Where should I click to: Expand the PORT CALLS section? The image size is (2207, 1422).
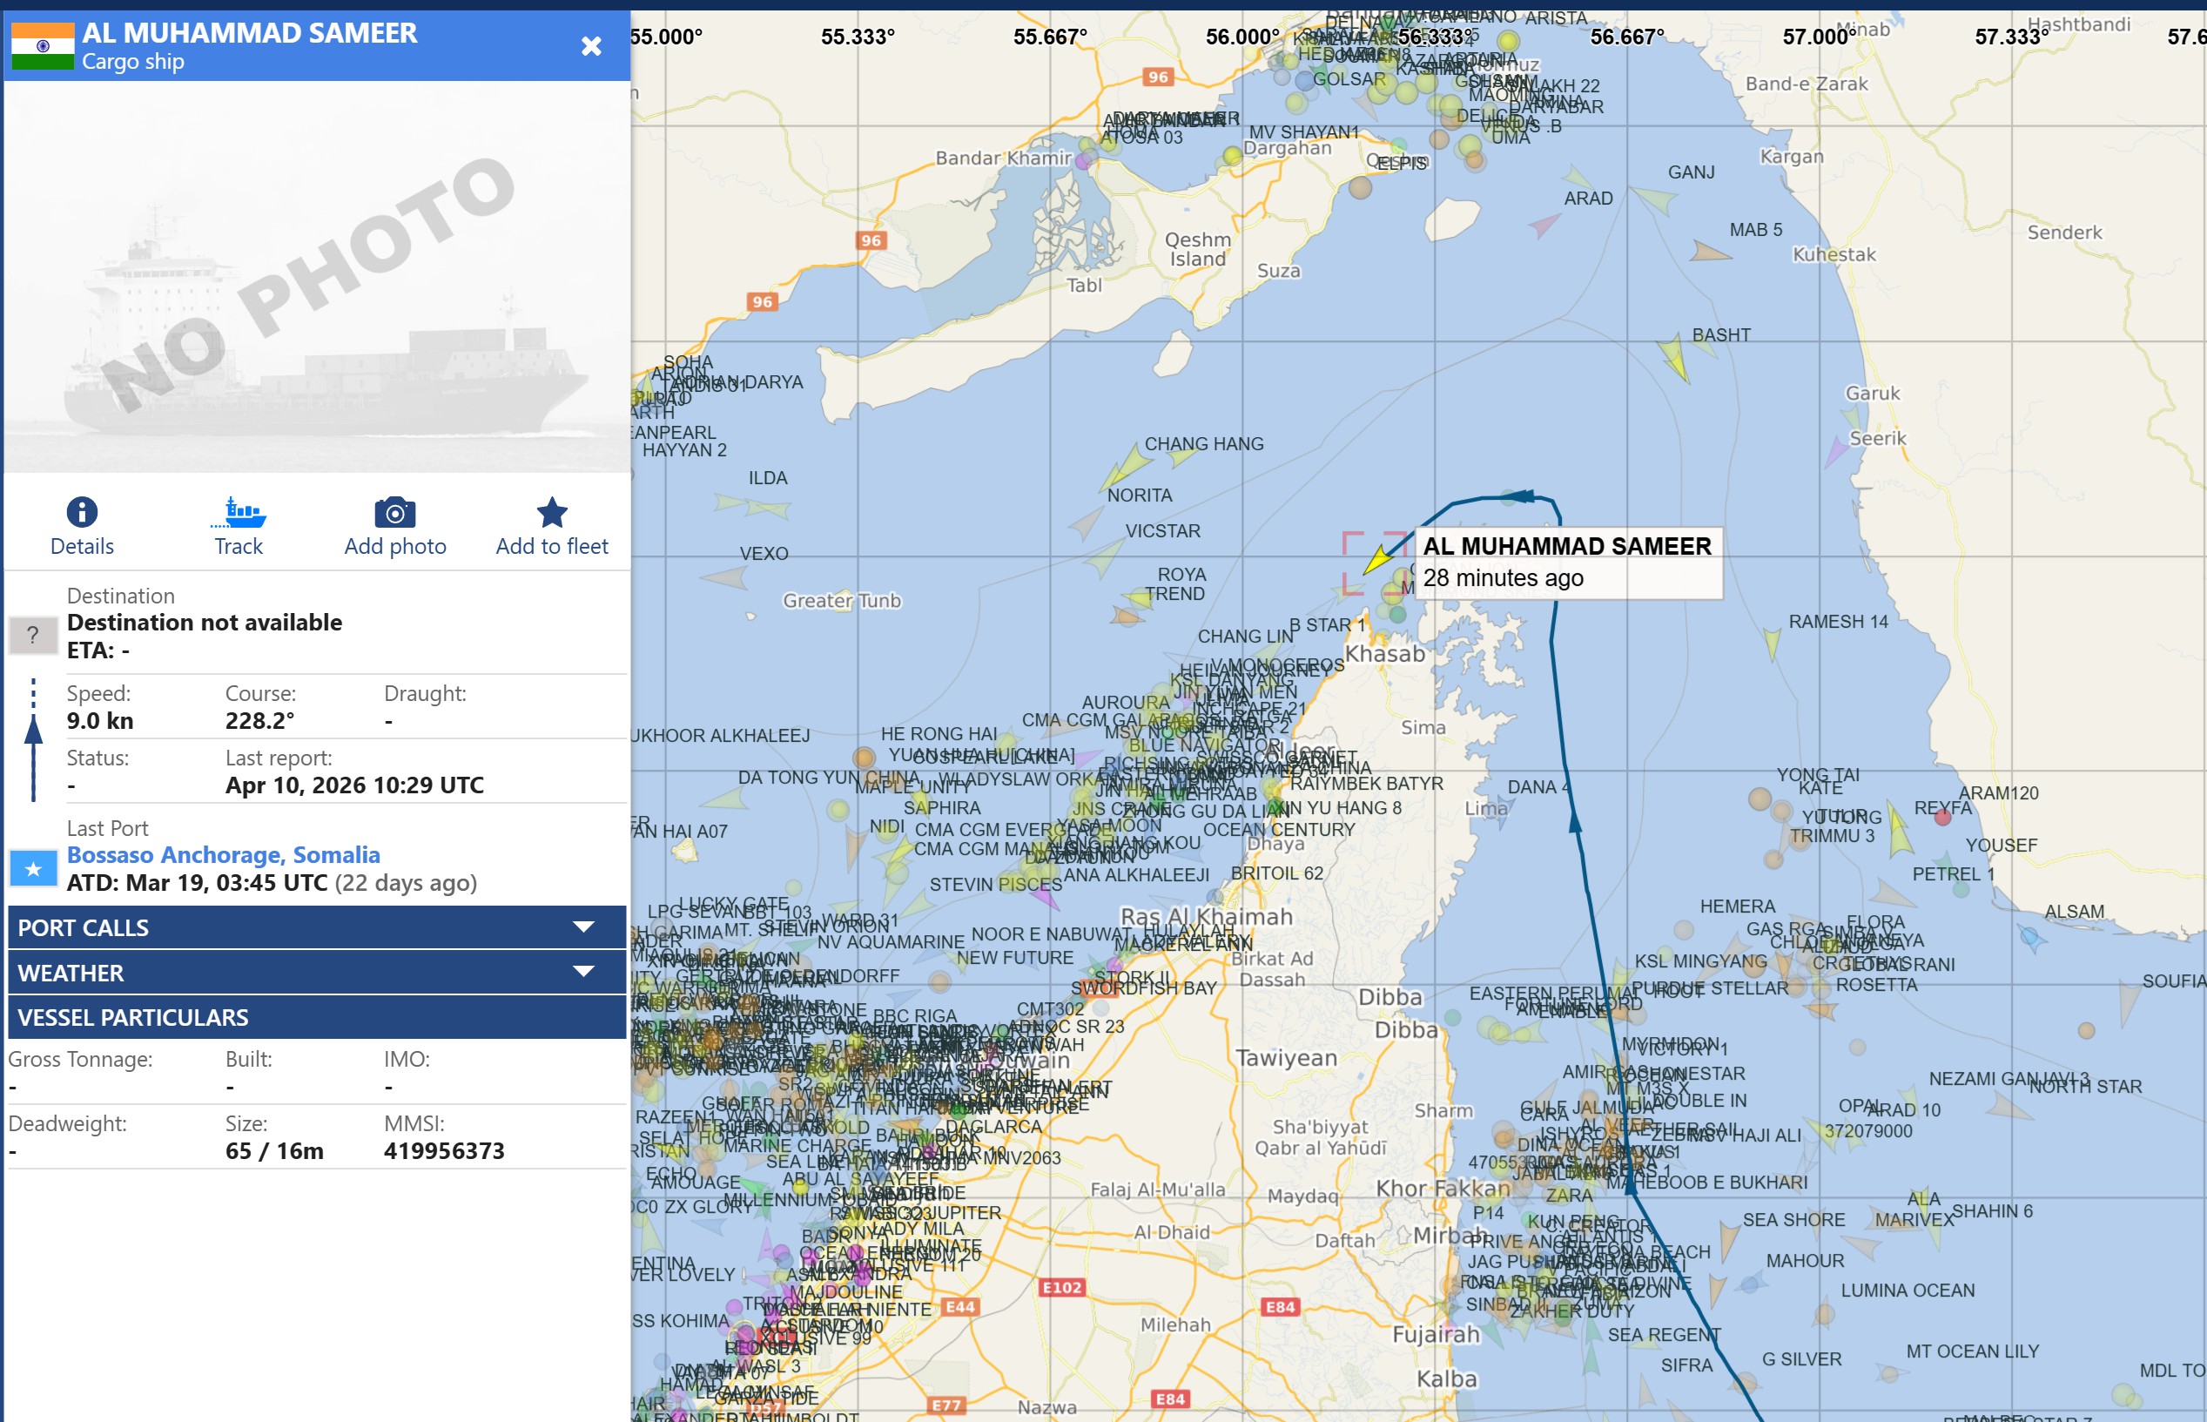tap(317, 927)
